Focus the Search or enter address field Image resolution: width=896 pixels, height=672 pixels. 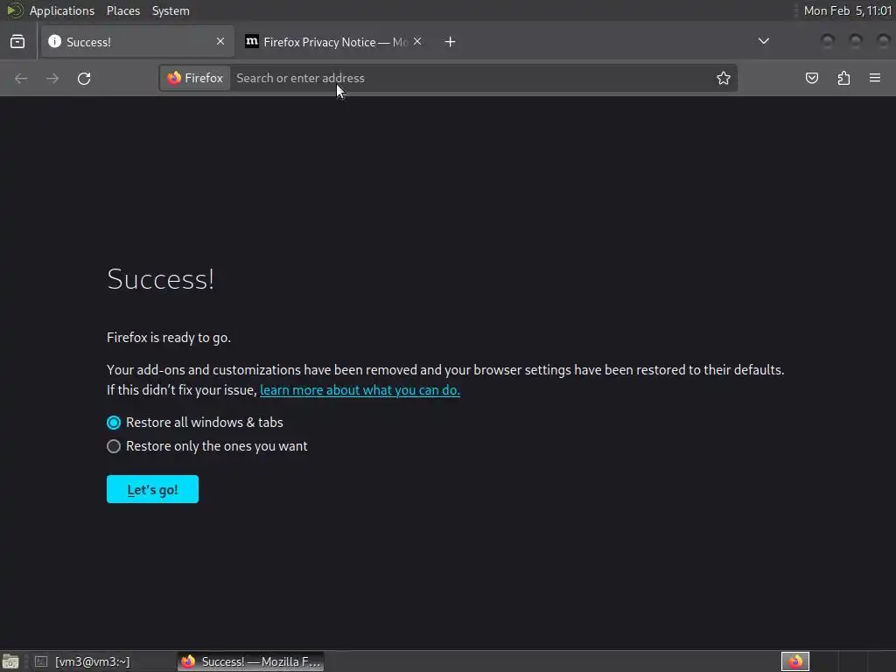472,78
